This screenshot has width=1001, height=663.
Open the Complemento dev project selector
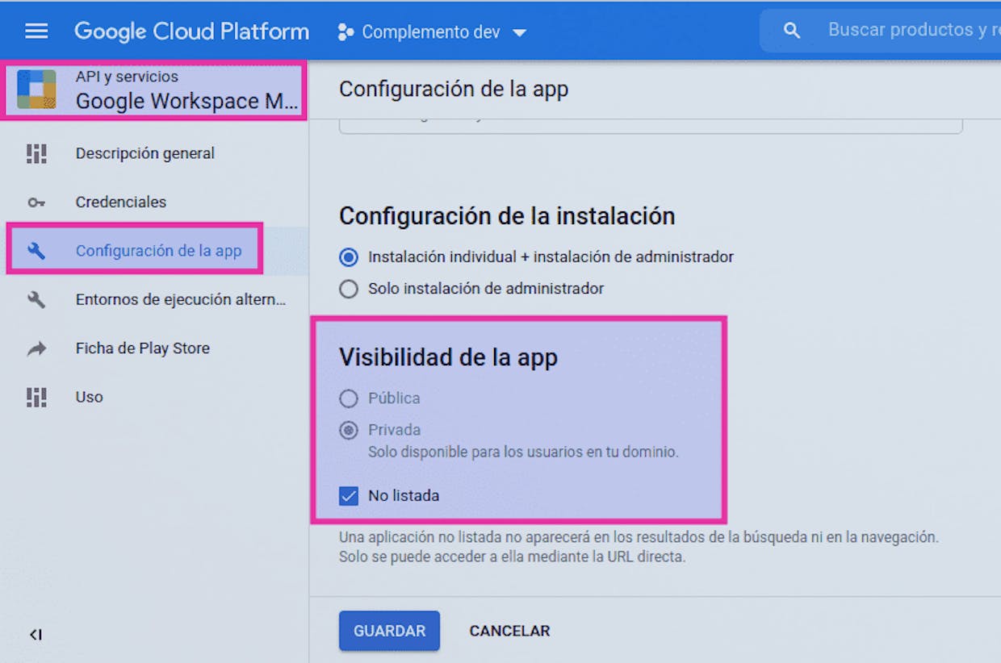tap(432, 32)
